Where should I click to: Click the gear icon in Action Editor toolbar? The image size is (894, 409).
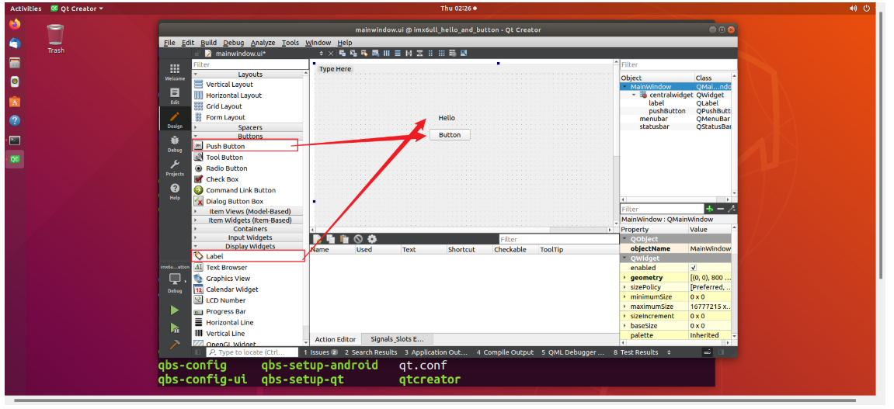[x=372, y=239]
